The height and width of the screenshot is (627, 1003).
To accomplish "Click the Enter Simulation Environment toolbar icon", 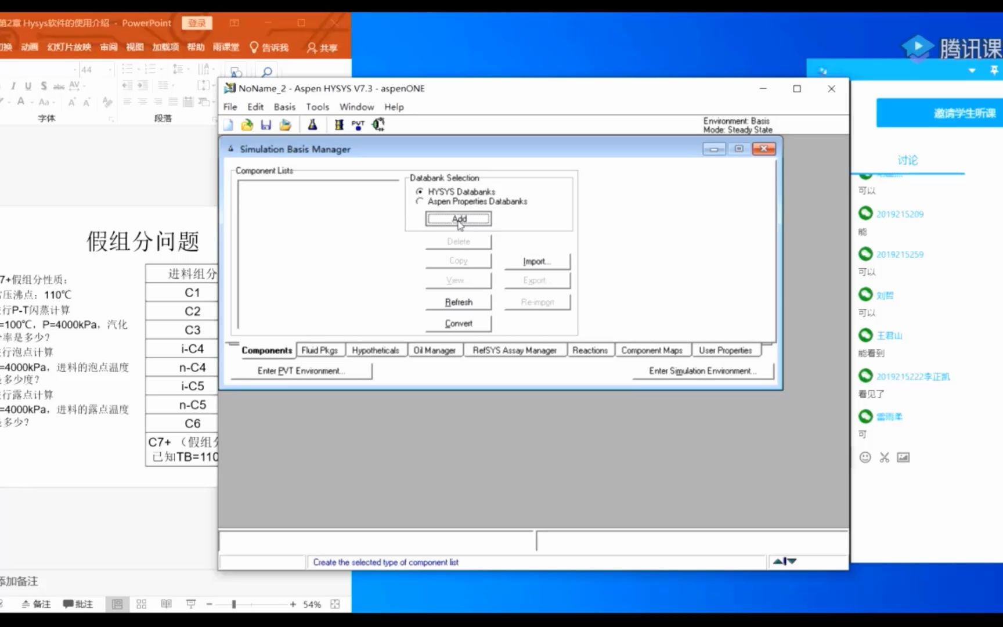I will point(378,124).
